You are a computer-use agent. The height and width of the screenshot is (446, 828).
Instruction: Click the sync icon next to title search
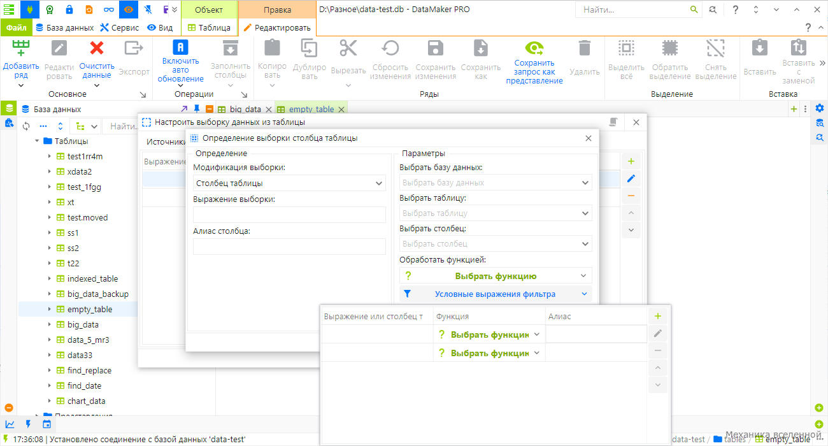point(713,10)
